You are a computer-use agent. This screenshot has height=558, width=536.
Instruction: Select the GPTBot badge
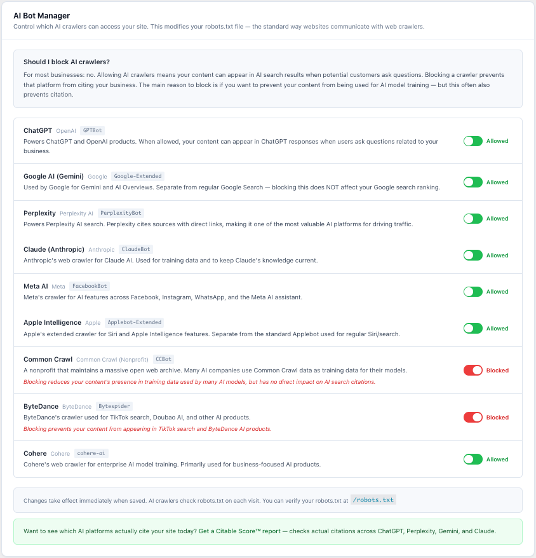[91, 130]
